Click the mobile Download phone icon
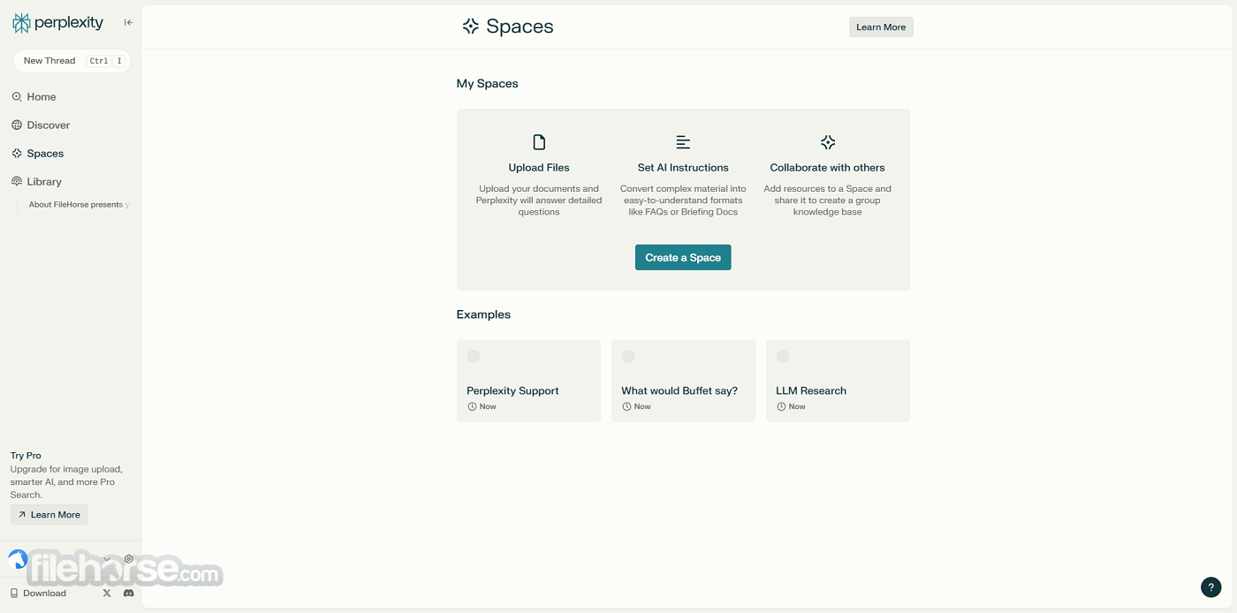Screen dimensions: 1237x613 14,594
